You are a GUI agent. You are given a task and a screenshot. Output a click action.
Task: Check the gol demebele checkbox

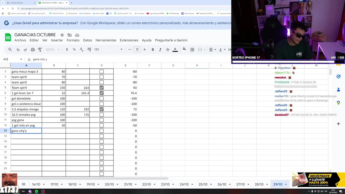click(x=102, y=98)
